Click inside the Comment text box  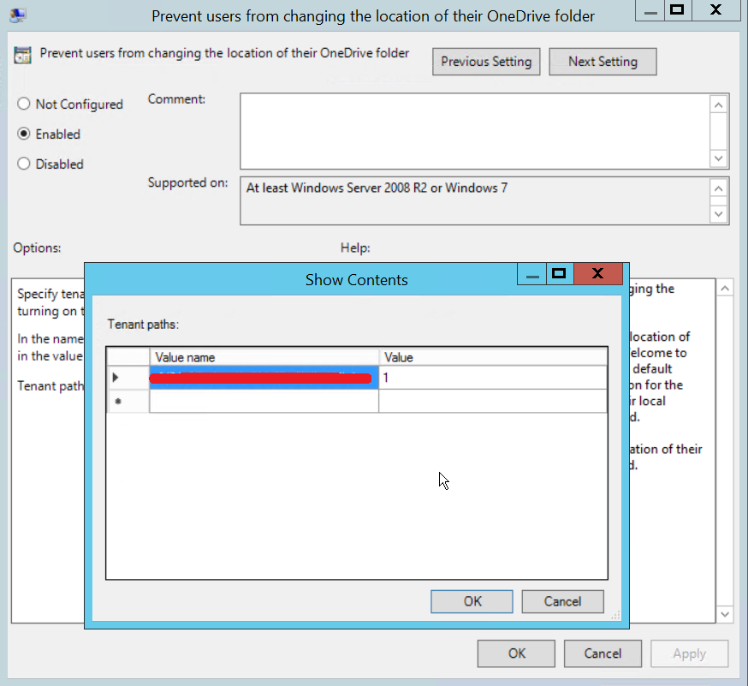tap(475, 131)
